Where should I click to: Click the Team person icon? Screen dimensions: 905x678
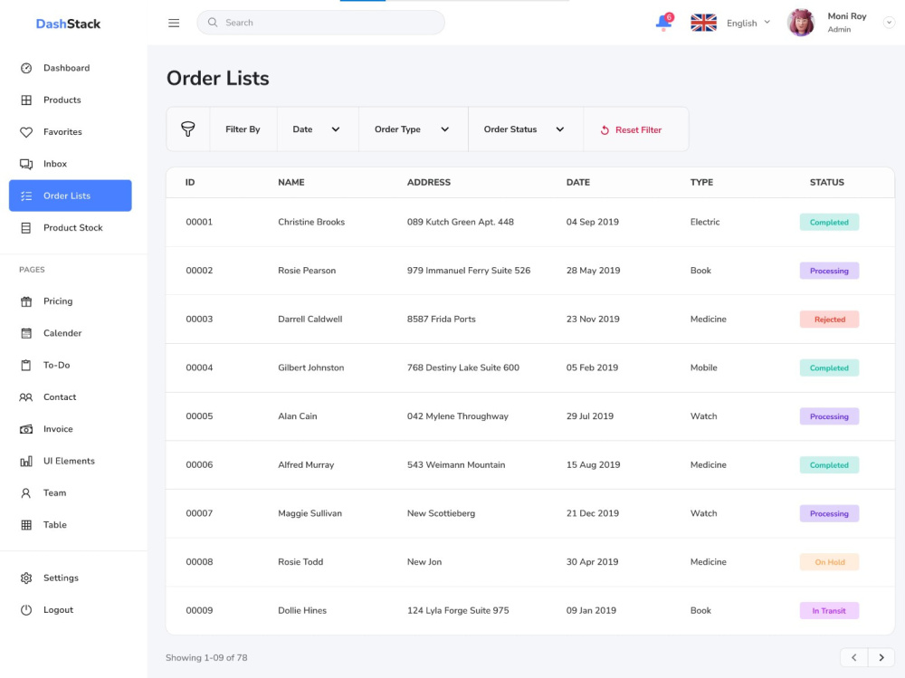pyautogui.click(x=26, y=493)
